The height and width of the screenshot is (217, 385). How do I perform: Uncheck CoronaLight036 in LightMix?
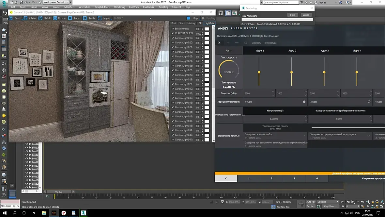pyautogui.click(x=173, y=117)
